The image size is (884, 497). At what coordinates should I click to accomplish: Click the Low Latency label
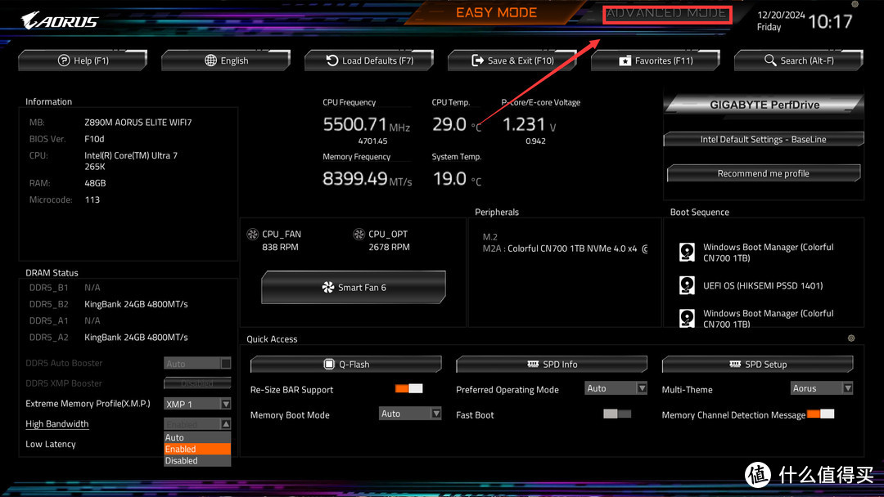click(x=50, y=444)
